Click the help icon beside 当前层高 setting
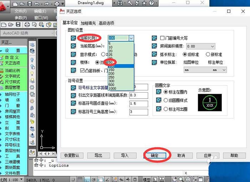 point(73,46)
